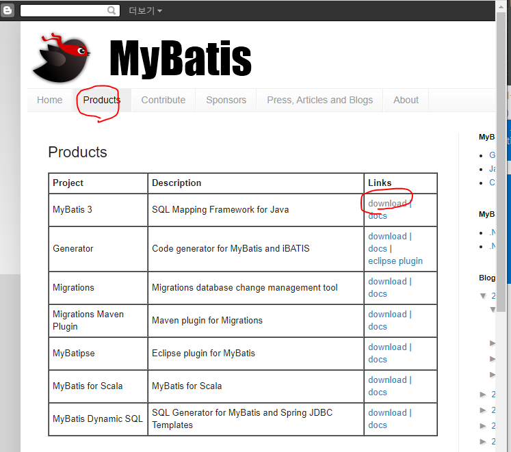Collapse the top expanded blog archive year

coord(483,296)
